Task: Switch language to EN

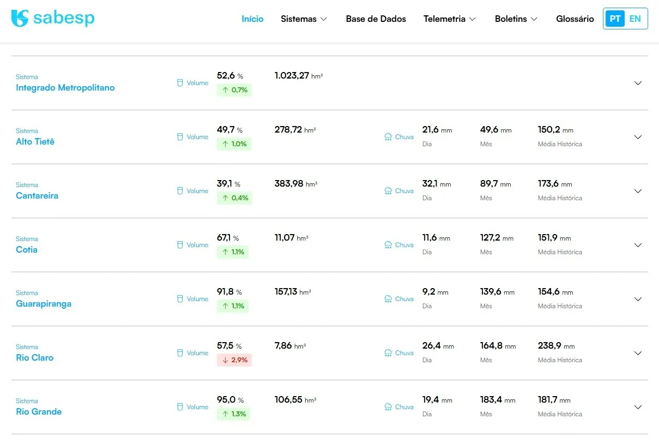Action: point(635,19)
